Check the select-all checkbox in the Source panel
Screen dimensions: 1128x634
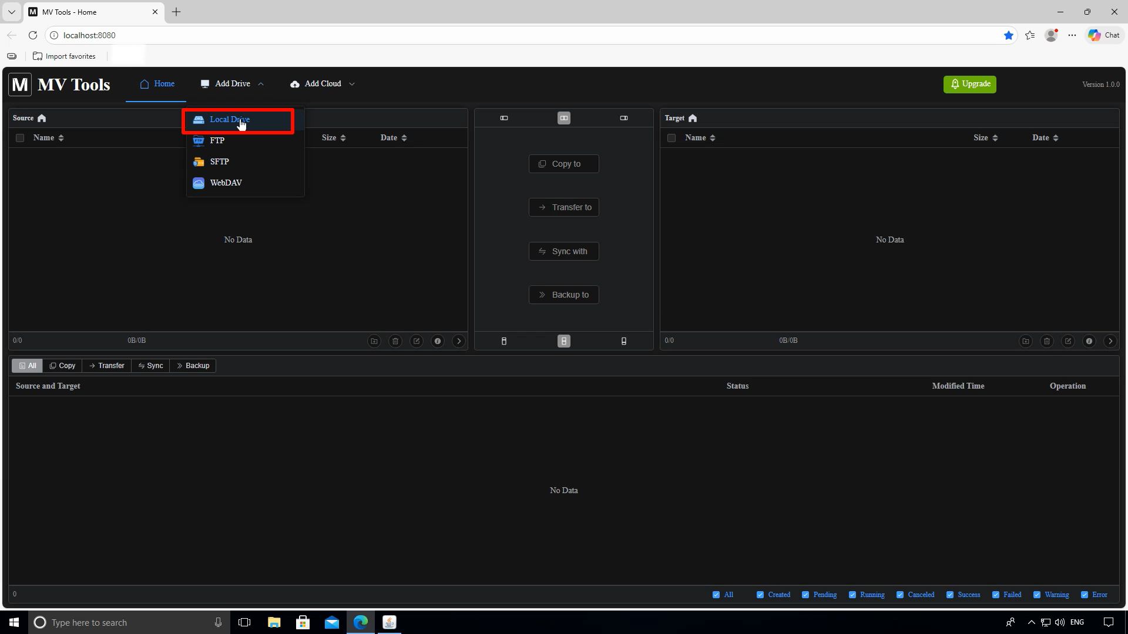(20, 137)
